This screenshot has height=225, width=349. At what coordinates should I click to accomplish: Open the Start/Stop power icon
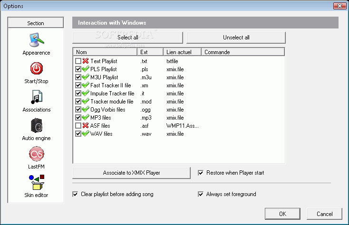[x=37, y=68]
